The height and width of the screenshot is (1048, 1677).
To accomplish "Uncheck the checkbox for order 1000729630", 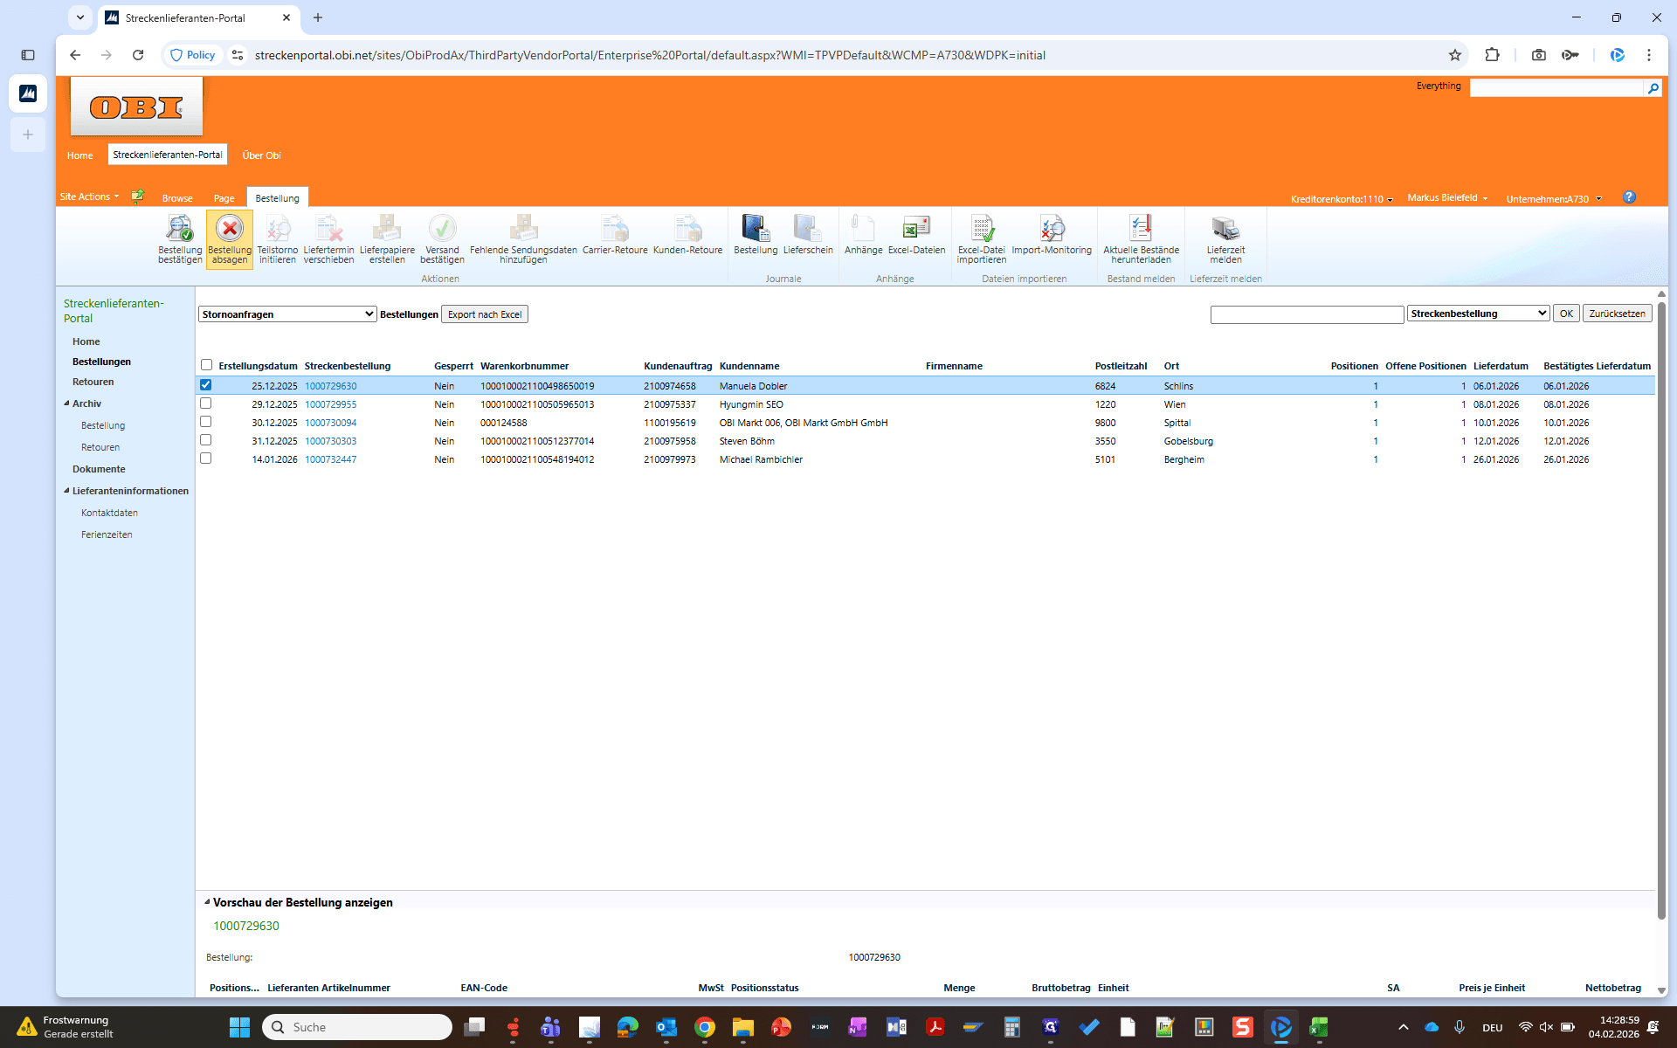I will 206,385.
